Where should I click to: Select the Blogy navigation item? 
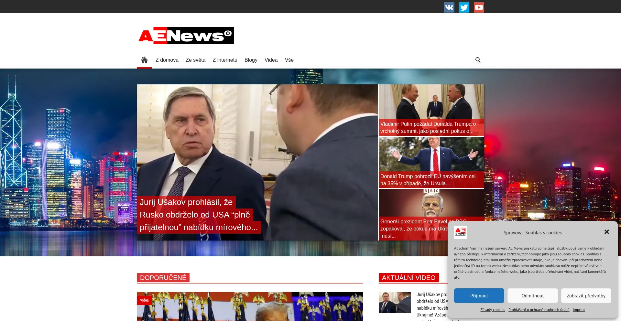click(251, 60)
